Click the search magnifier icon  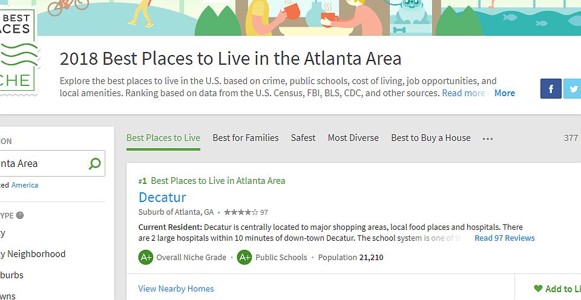coord(94,163)
